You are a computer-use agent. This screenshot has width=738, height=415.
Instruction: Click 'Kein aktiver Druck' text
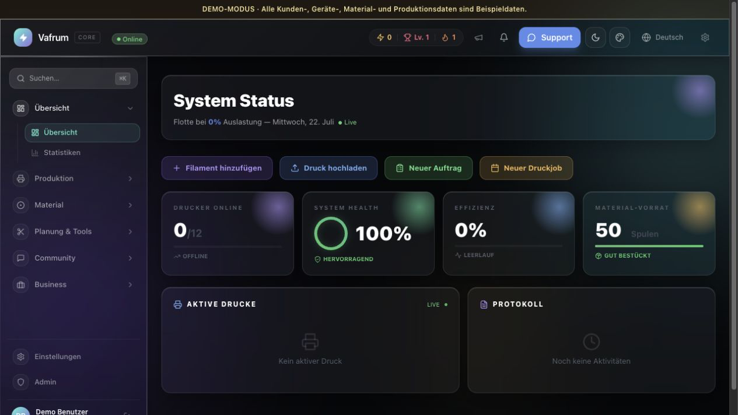tap(310, 361)
